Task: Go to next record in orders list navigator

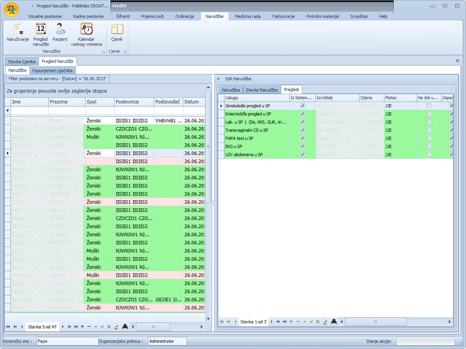Action: pyautogui.click(x=63, y=327)
